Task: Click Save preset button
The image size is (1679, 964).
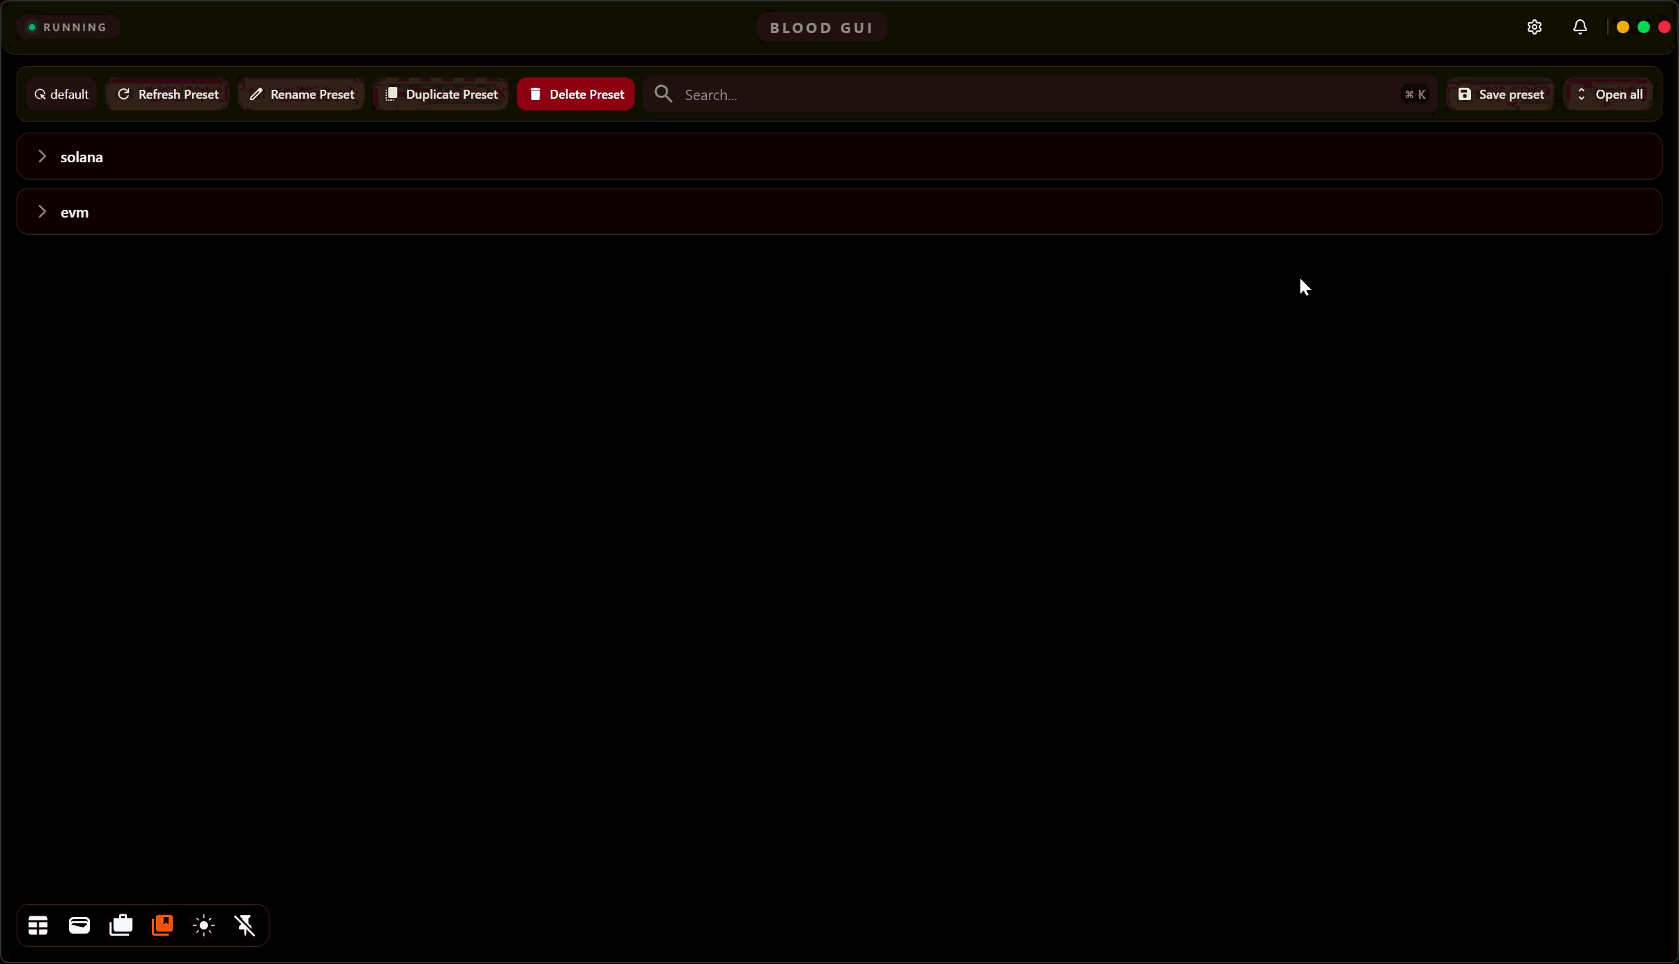Action: [1500, 94]
